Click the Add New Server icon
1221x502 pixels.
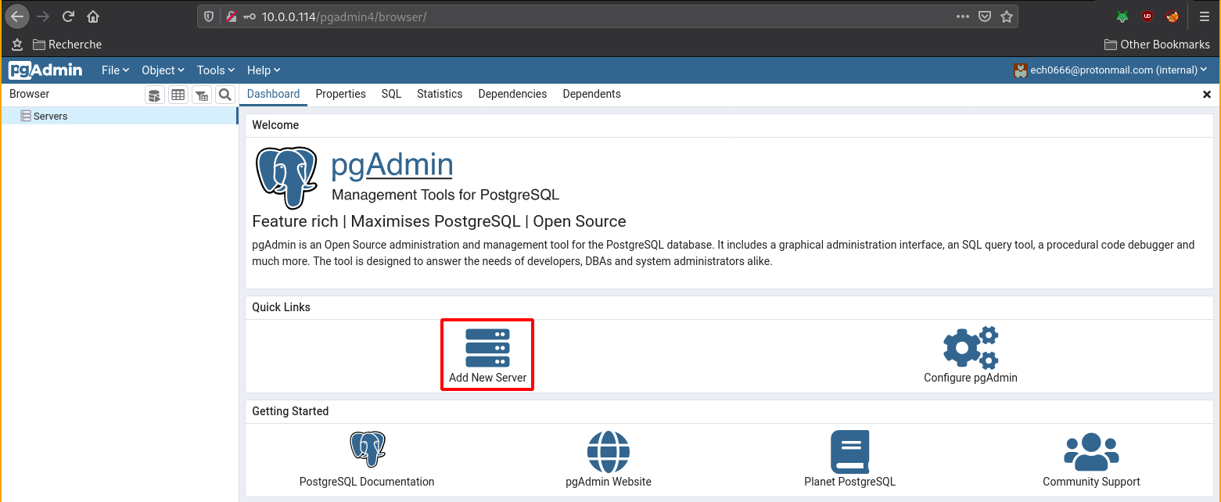tap(487, 347)
